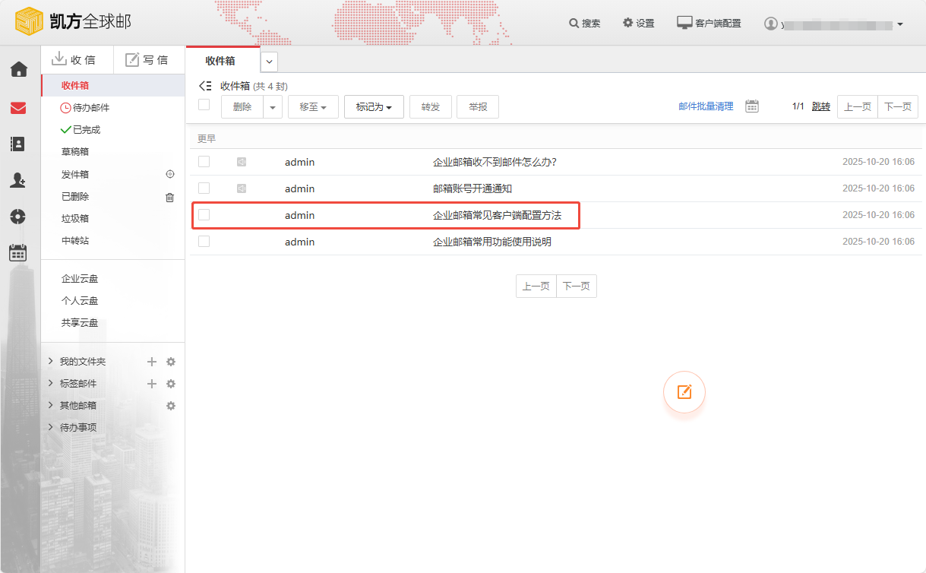Open the calendar icon in left sidebar
The width and height of the screenshot is (926, 573).
(18, 252)
